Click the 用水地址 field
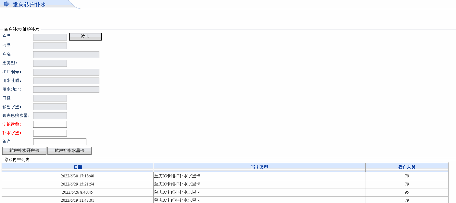The height and width of the screenshot is (203, 456). [66, 90]
